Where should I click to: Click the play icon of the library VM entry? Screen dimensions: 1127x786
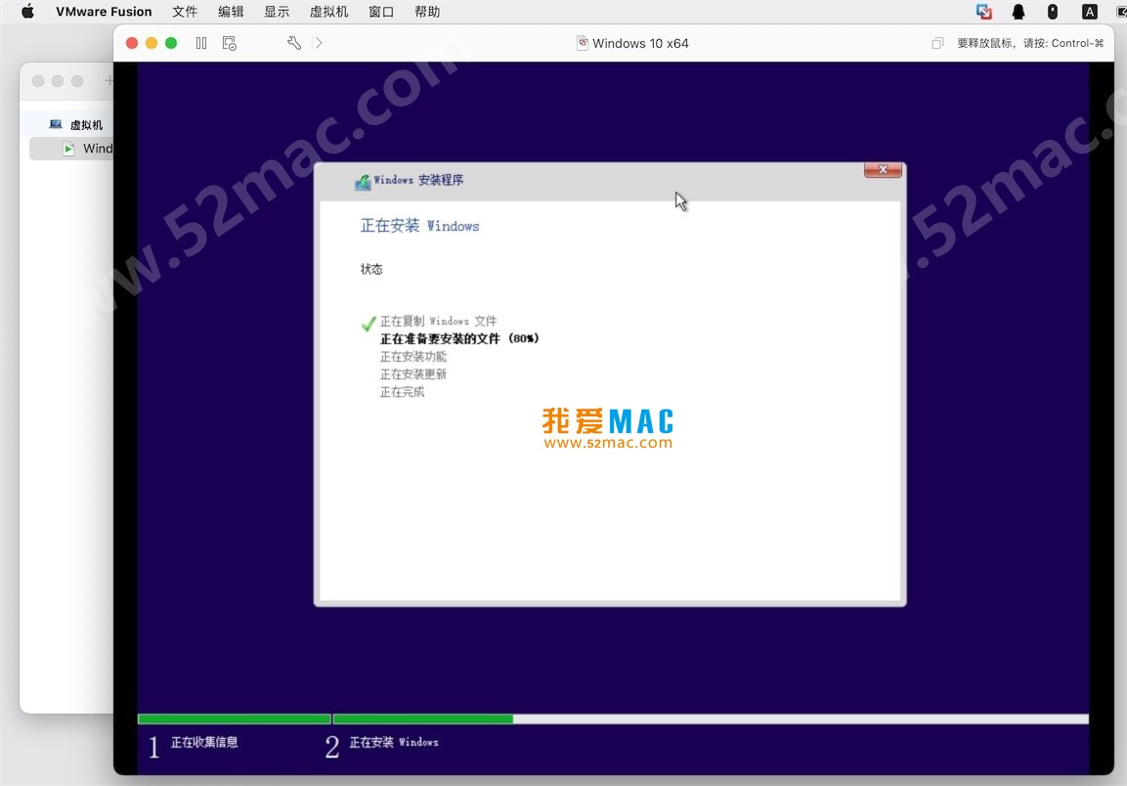tap(68, 149)
